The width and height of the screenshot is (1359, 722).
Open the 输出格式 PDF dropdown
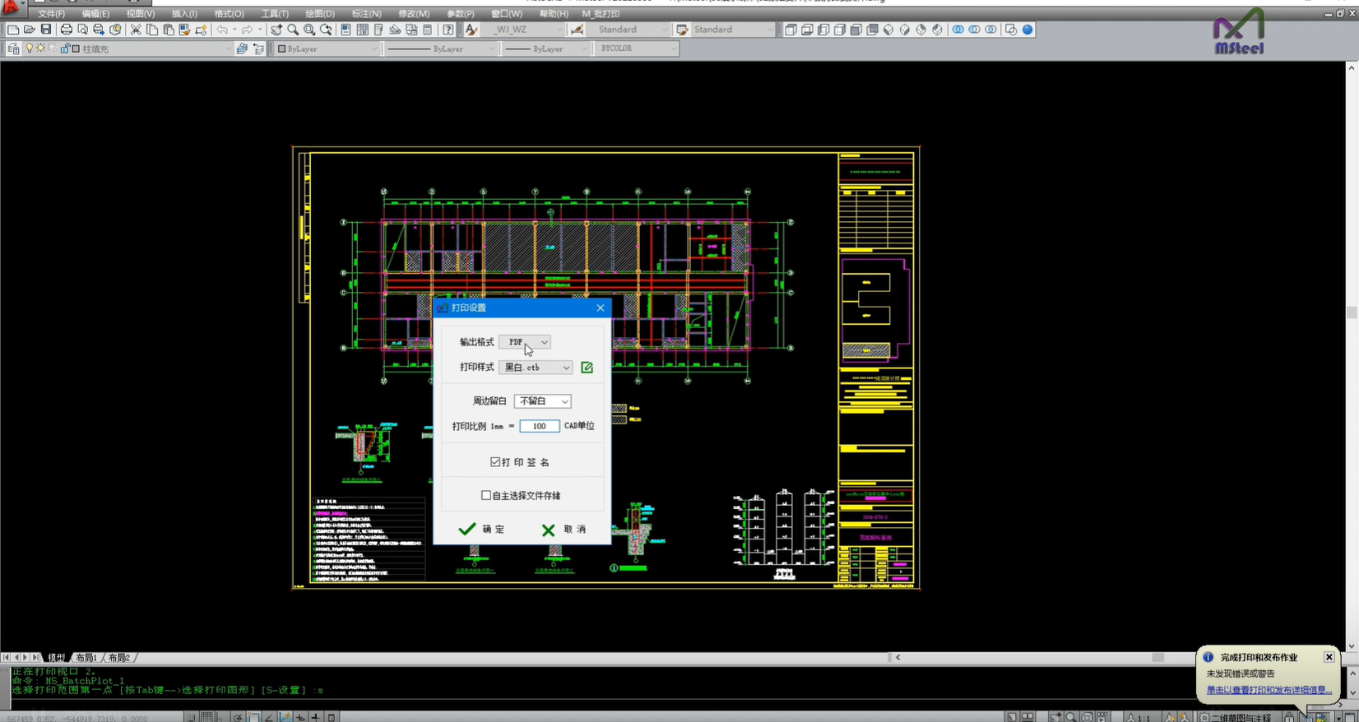(x=525, y=342)
